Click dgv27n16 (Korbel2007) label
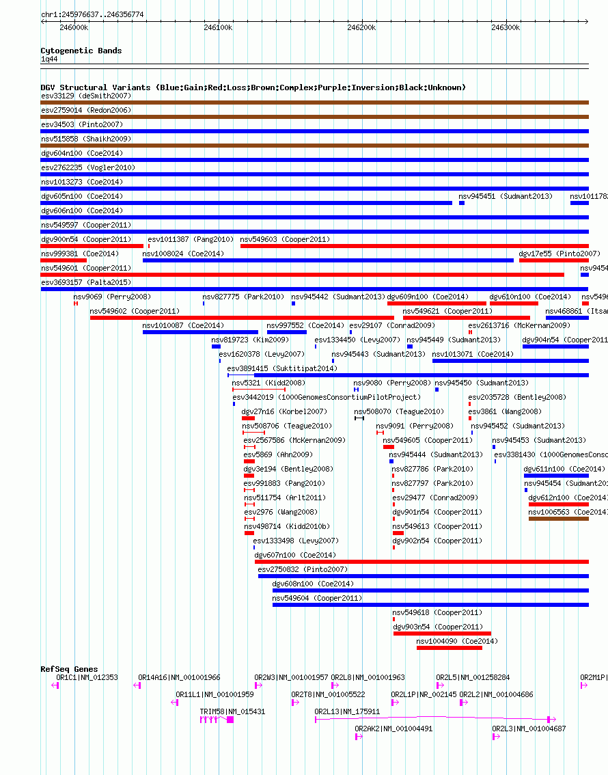Viewport: 608px width, 775px height. point(284,411)
